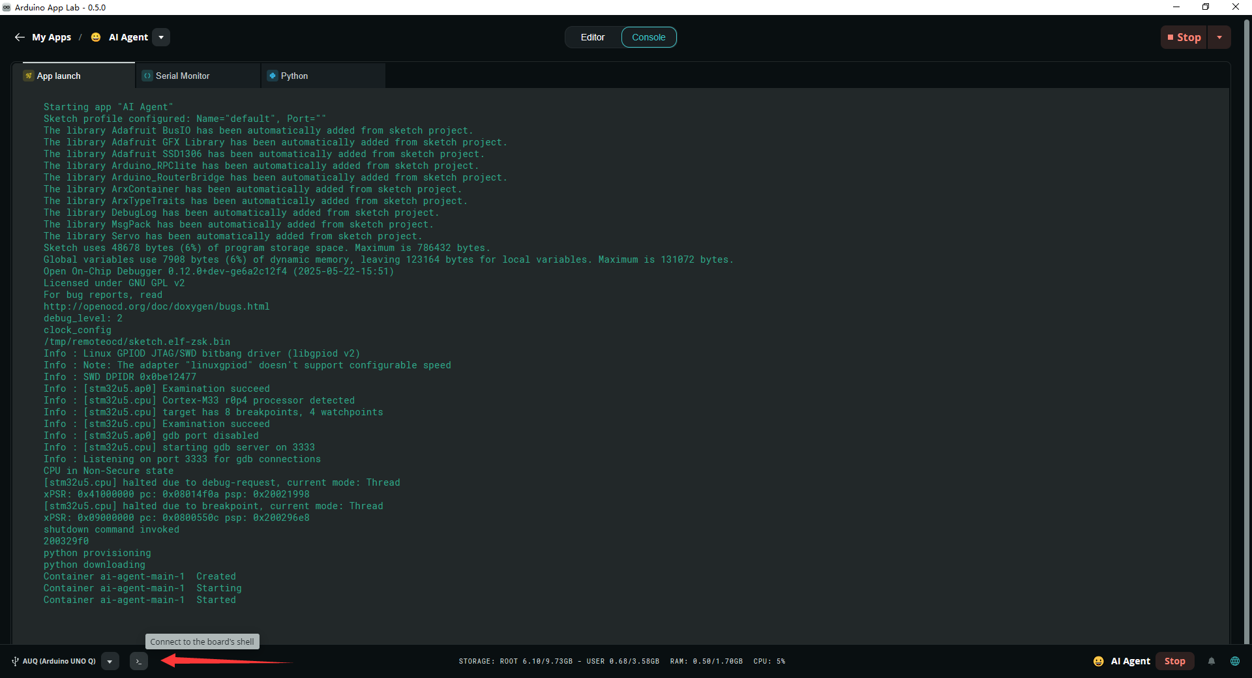Stop the running app from header
Image resolution: width=1252 pixels, height=678 pixels.
tap(1184, 37)
